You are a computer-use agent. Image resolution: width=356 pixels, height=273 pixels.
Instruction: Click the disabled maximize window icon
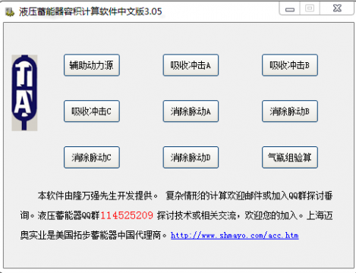[x=310, y=9]
